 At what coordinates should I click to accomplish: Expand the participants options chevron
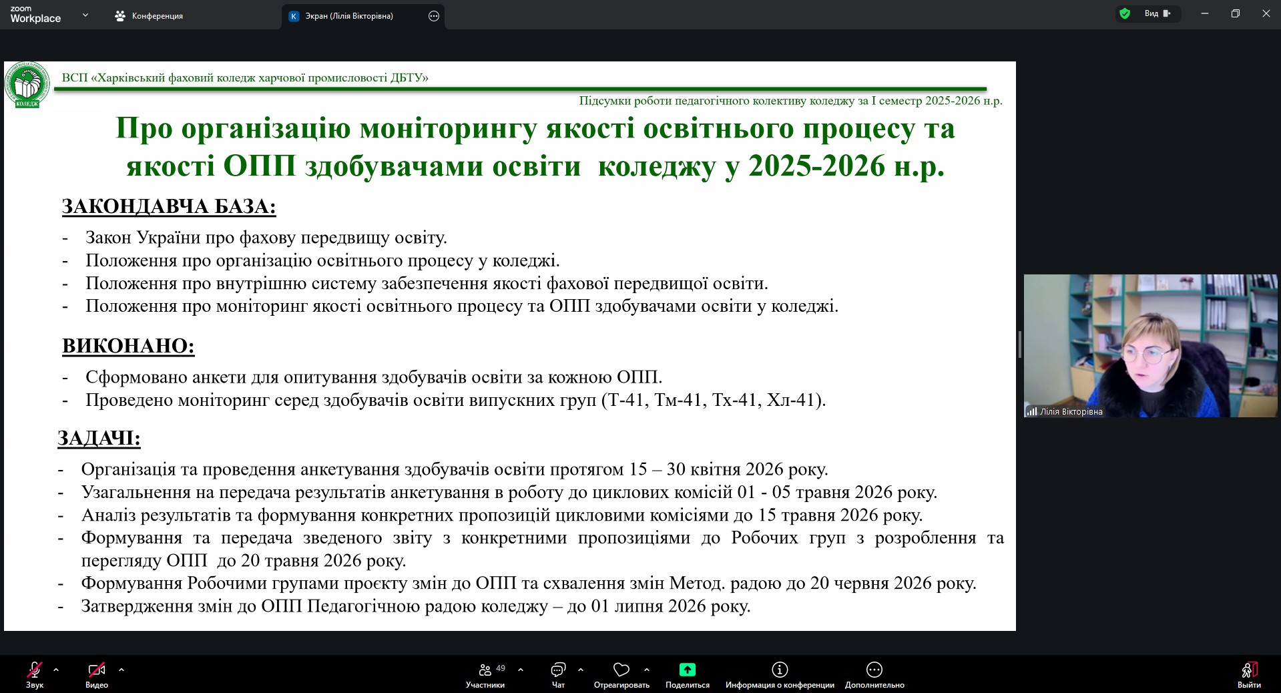coord(521,670)
